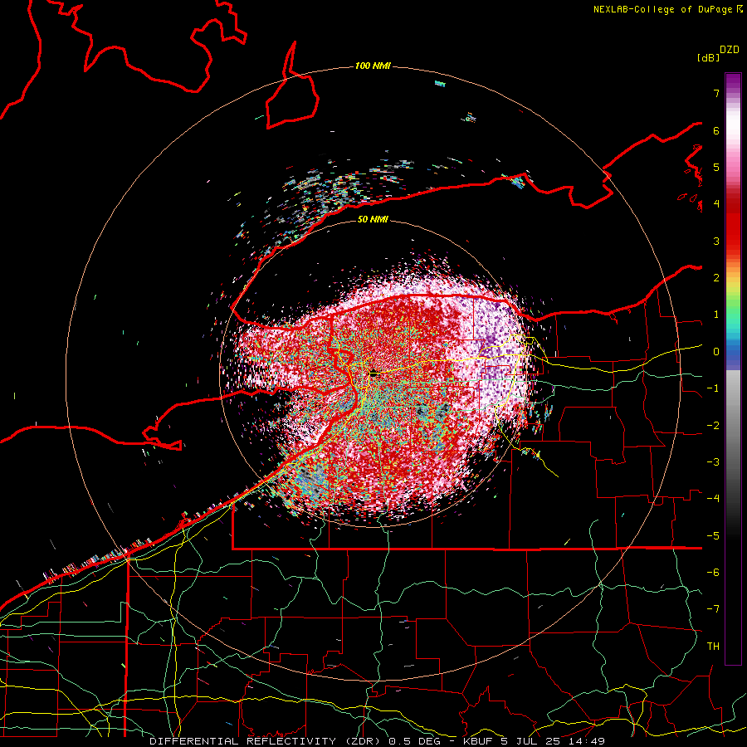
Task: Click the 100 NMI range ring label
Action: (x=373, y=66)
